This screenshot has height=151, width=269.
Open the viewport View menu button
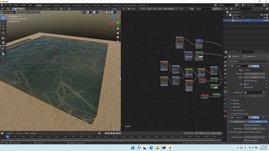tap(19, 12)
